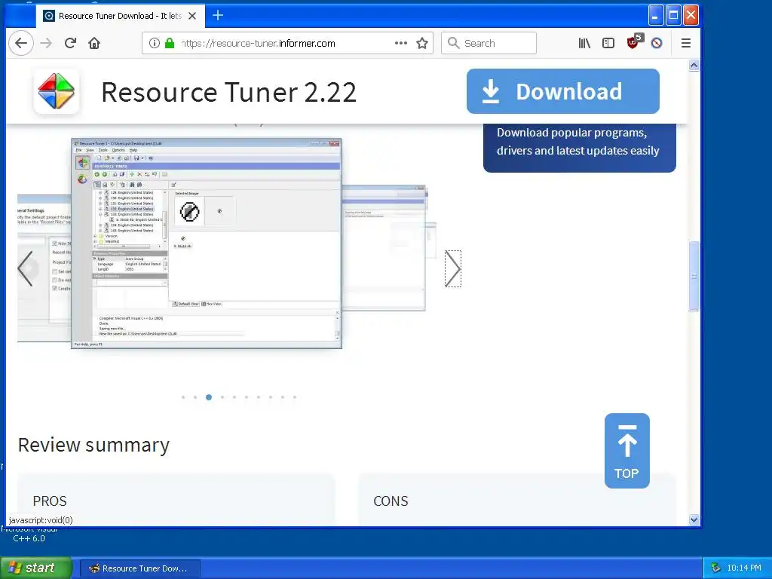Click the Resource Tuner colorful logo icon
772x579 pixels.
[57, 91]
